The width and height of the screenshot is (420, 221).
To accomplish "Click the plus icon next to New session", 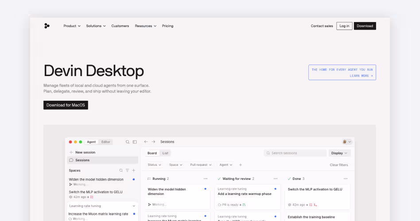I will pyautogui.click(x=71, y=152).
